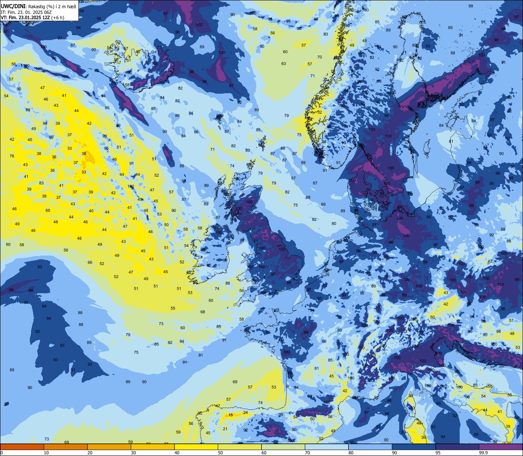Select the 95–99.9 dark indigo legend segment
This screenshot has height=456, width=523.
pyautogui.click(x=457, y=447)
